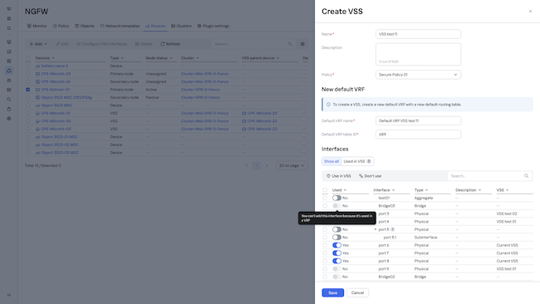540x304 pixels.
Task: Click the Don't use action
Action: (370, 176)
